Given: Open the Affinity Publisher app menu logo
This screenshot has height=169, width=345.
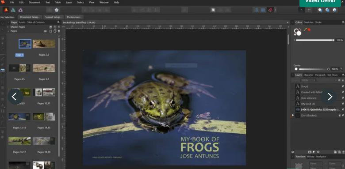Looking at the screenshot, I should [x=3, y=2].
